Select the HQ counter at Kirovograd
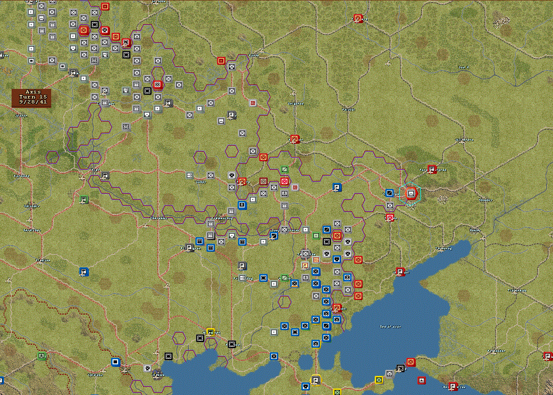 (189, 248)
